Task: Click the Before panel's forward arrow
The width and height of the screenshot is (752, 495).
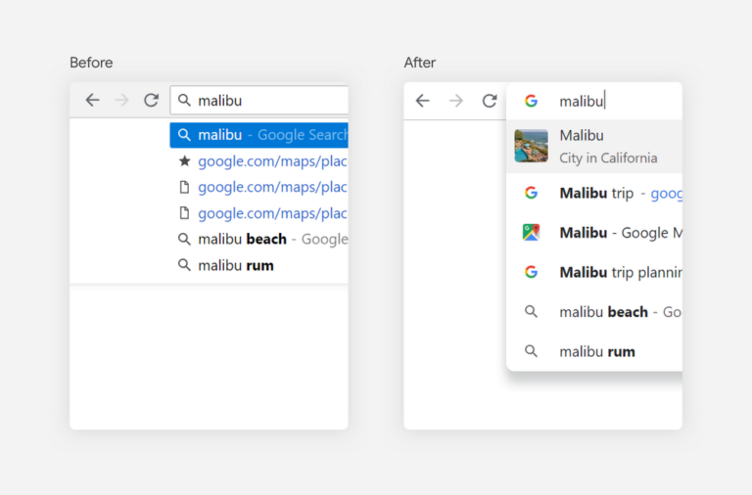Action: (x=121, y=100)
